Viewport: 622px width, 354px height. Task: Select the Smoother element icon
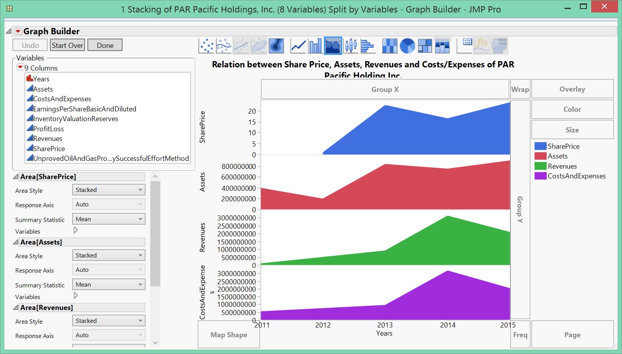[x=224, y=46]
